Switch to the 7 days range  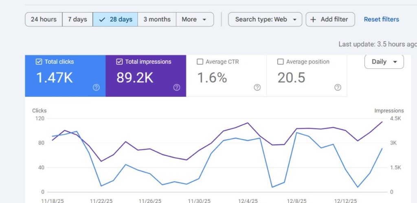click(x=77, y=19)
